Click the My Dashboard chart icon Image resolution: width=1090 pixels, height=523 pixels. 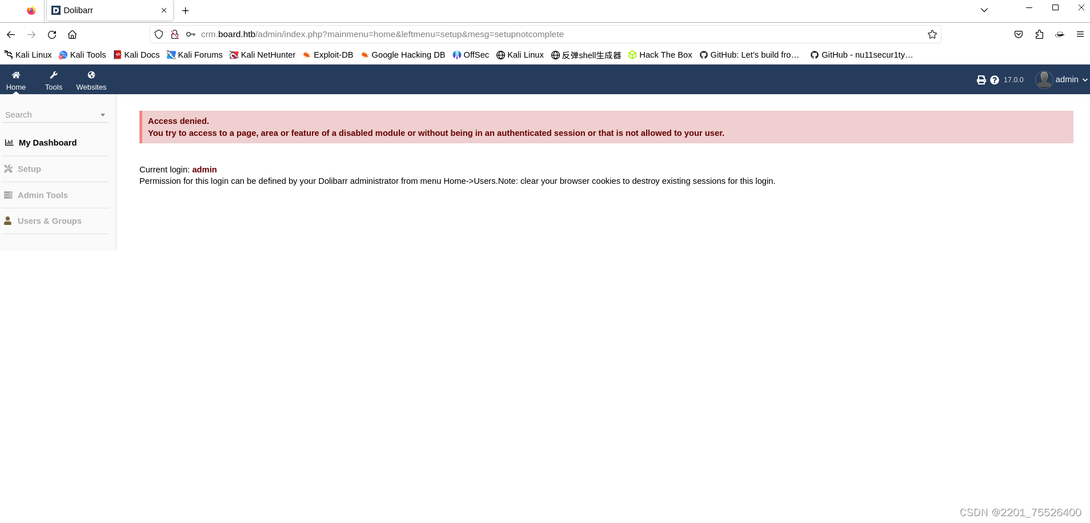pyautogui.click(x=9, y=143)
